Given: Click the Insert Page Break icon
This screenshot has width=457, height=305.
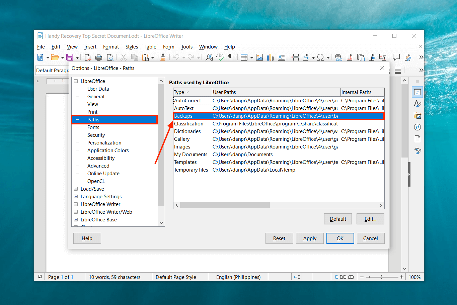Looking at the screenshot, I should 295,57.
